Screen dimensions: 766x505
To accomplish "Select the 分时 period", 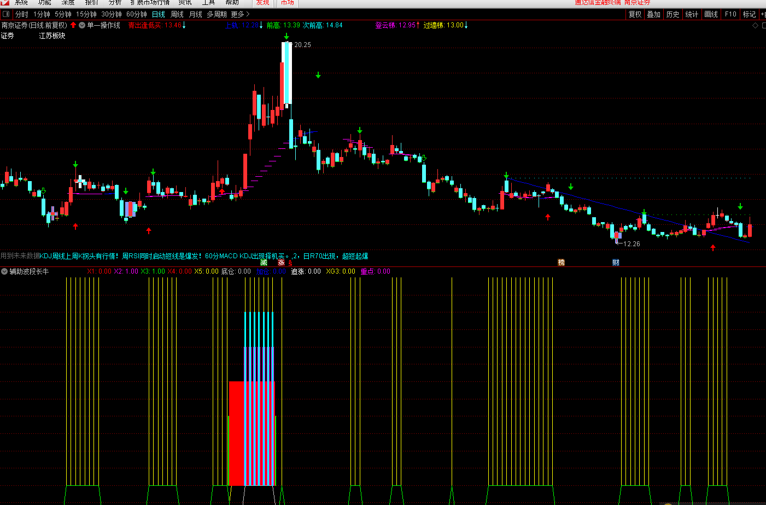I will (x=21, y=14).
